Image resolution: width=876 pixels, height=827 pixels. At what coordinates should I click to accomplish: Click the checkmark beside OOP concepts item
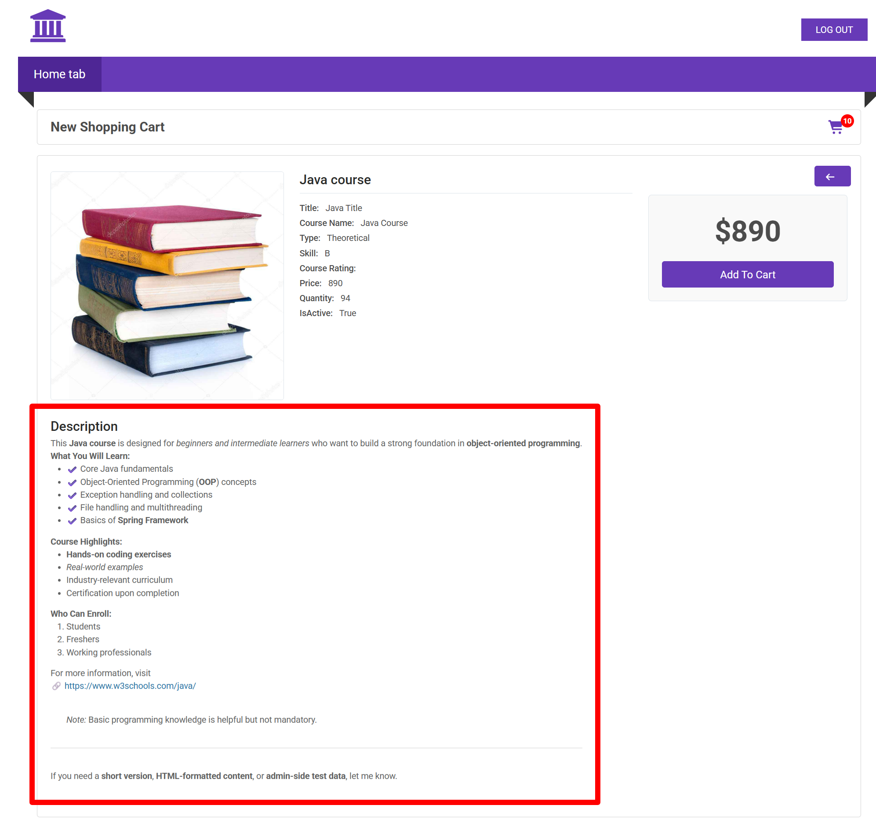point(72,482)
